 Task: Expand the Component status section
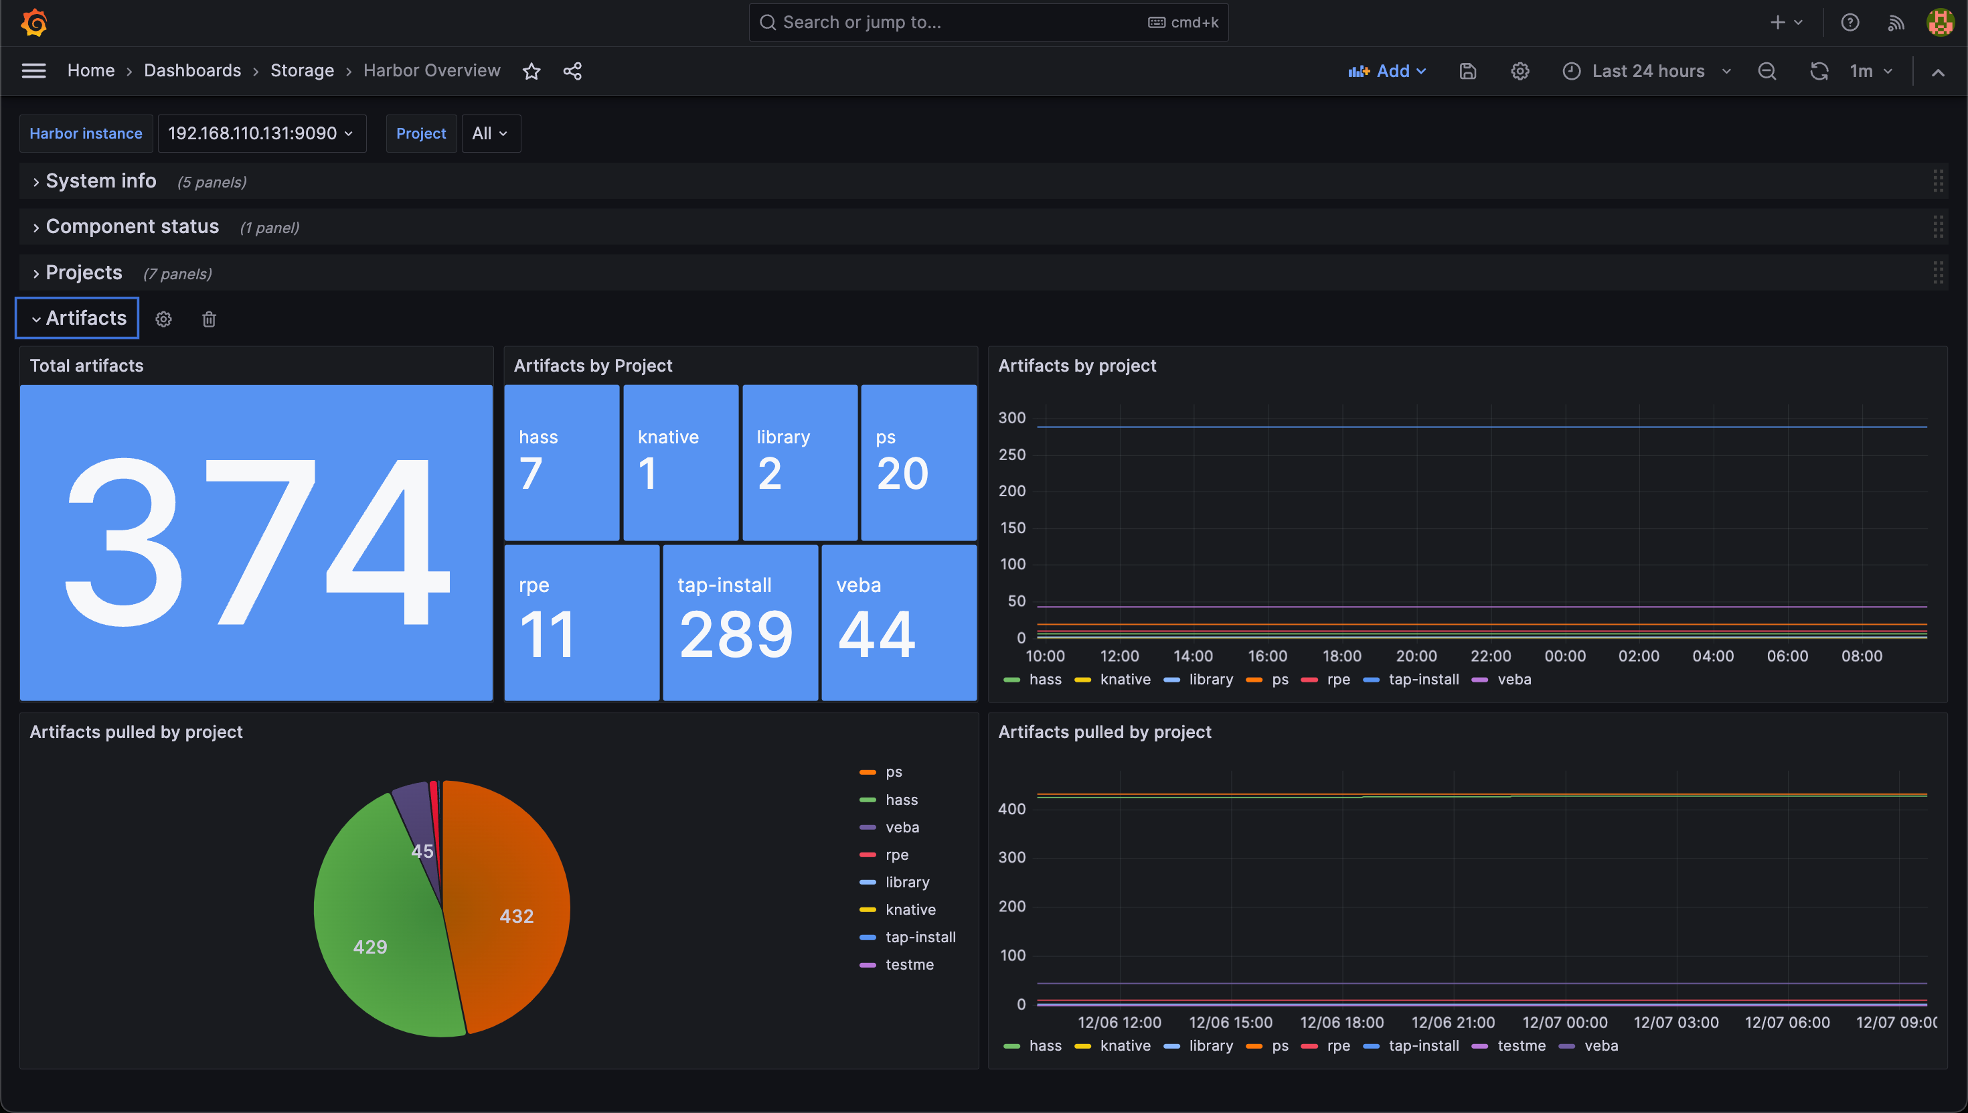(x=131, y=226)
